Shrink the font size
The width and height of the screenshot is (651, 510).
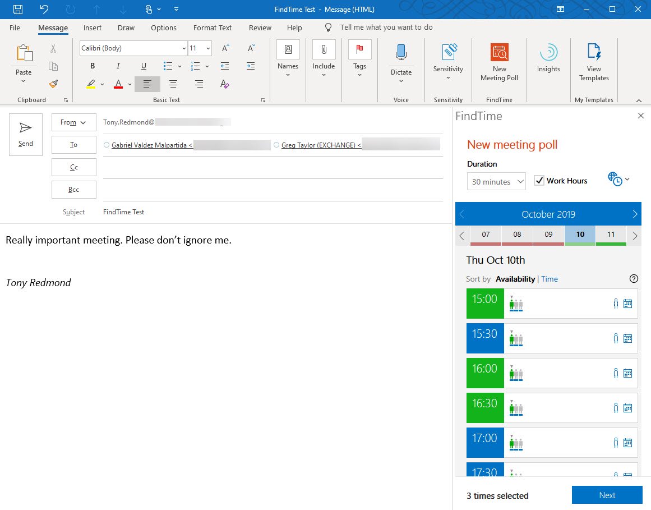(x=251, y=48)
